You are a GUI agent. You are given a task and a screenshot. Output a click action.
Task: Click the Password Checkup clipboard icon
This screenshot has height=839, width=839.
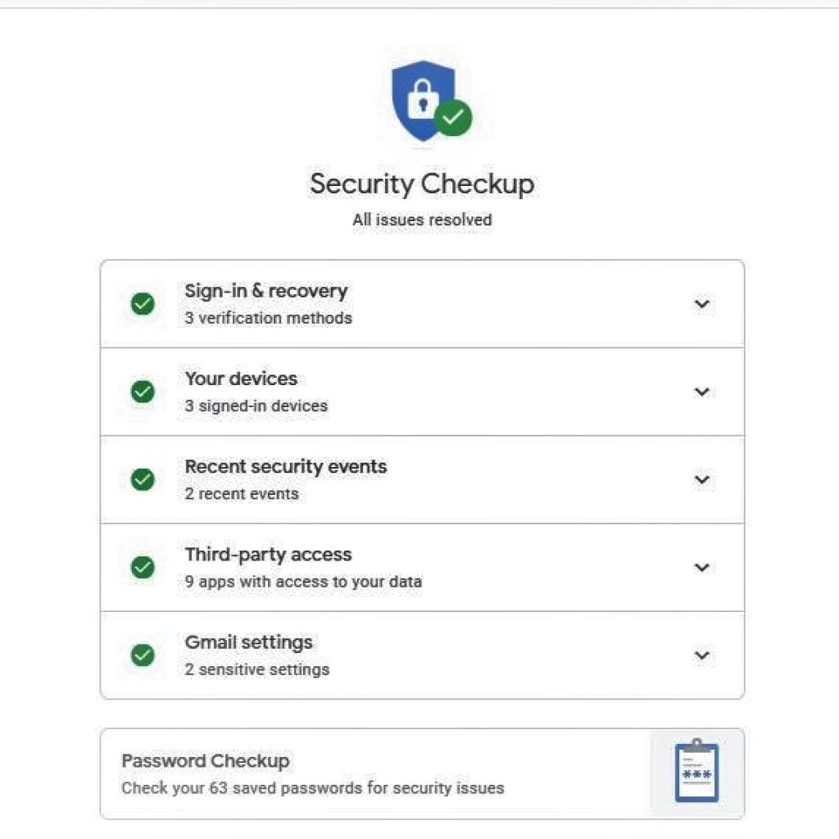(x=695, y=771)
